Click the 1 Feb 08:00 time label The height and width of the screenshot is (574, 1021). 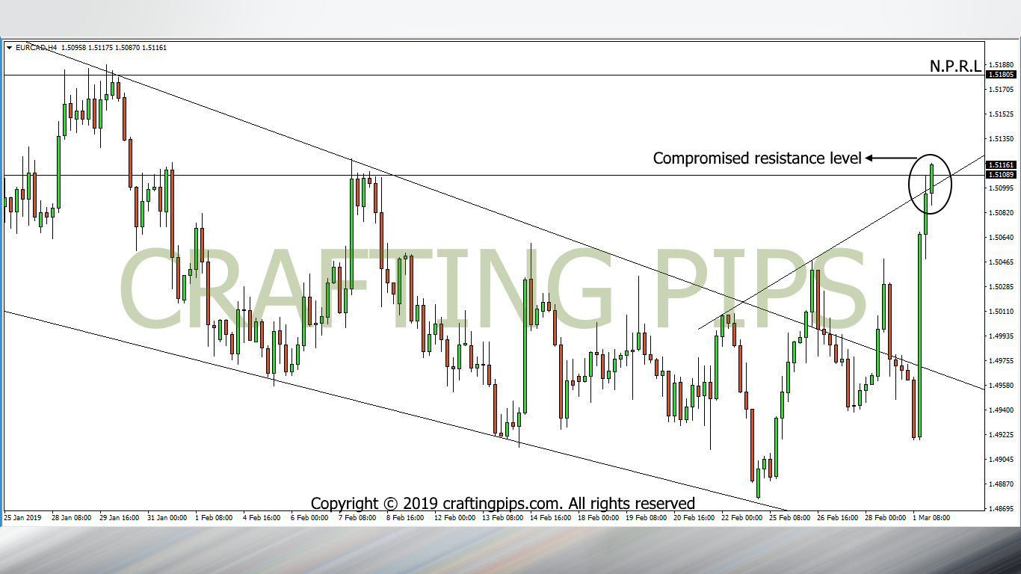(x=213, y=517)
